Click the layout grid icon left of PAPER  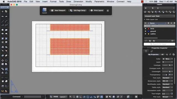(x=51, y=97)
